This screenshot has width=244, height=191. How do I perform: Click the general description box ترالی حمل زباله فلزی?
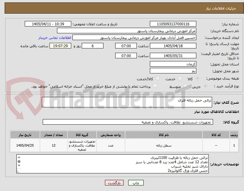(x=127, y=102)
